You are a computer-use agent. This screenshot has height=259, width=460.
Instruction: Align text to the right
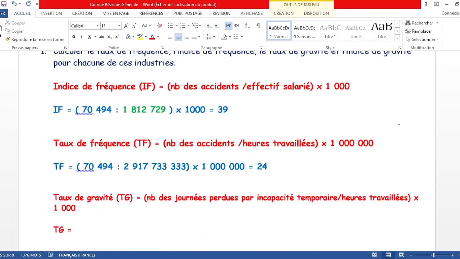coord(186,37)
